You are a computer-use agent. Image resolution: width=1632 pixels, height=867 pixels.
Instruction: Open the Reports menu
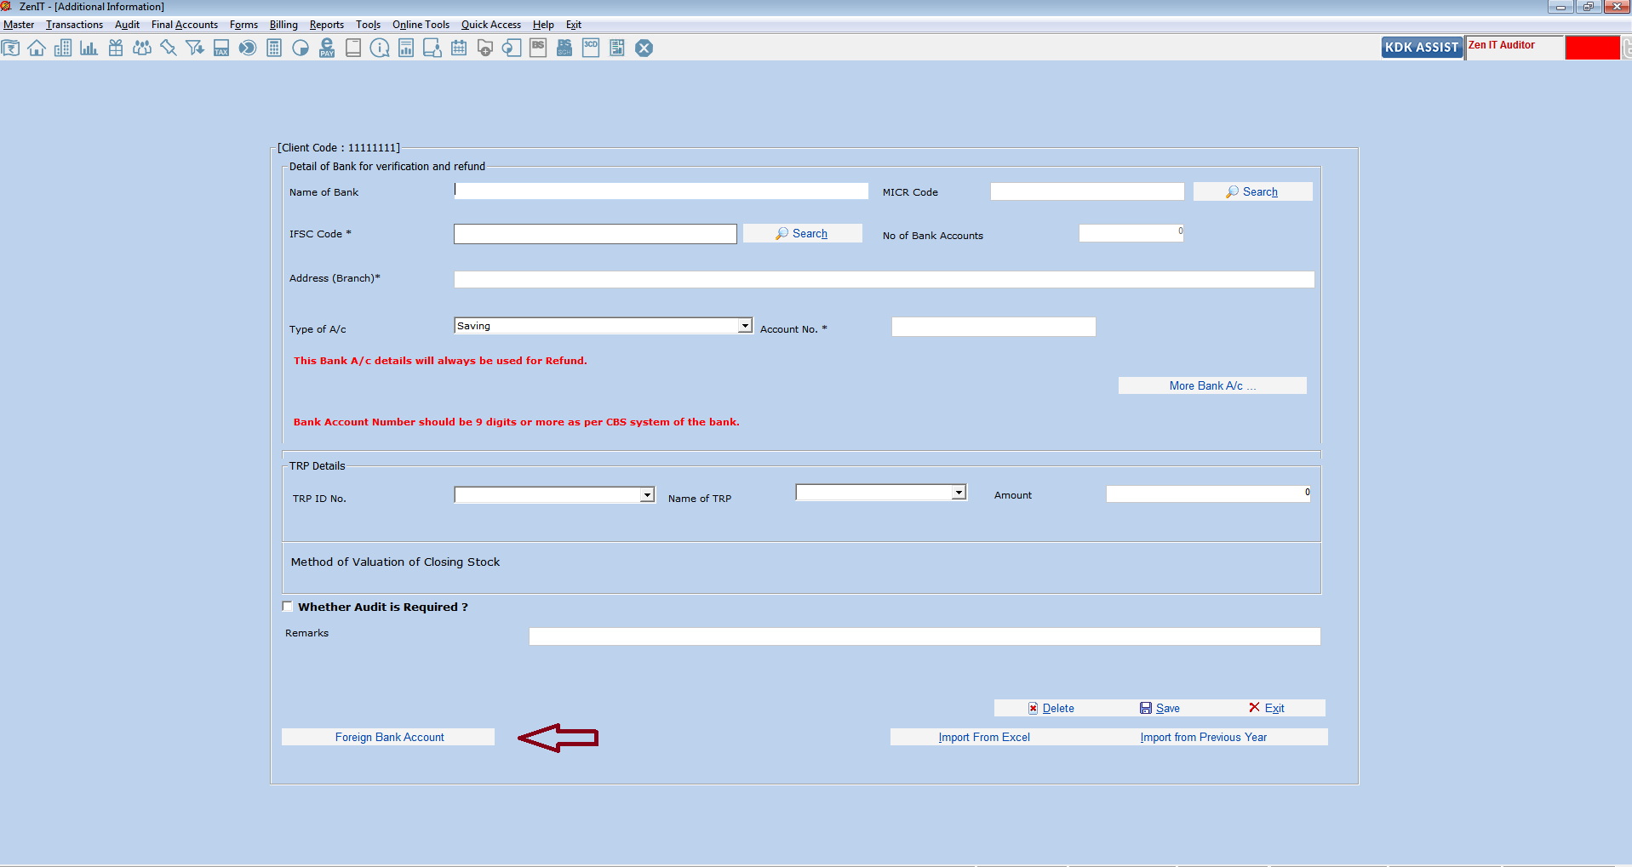[x=327, y=25]
